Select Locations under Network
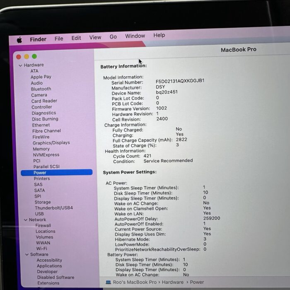Viewport: 290px width, 290px height. pyautogui.click(x=46, y=231)
